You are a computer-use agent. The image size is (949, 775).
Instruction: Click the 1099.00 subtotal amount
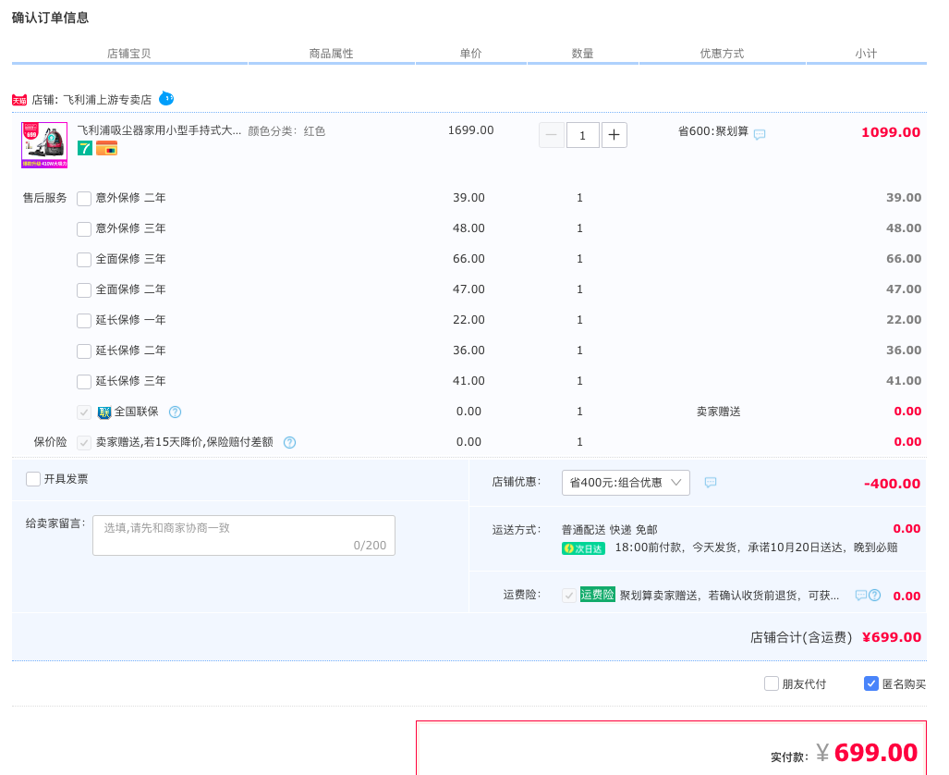tap(891, 132)
